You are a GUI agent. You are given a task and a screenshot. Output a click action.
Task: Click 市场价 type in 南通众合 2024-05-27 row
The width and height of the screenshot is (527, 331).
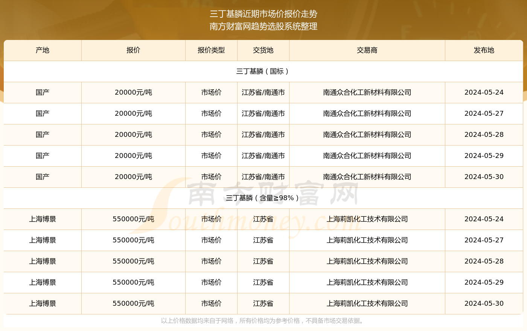(211, 113)
